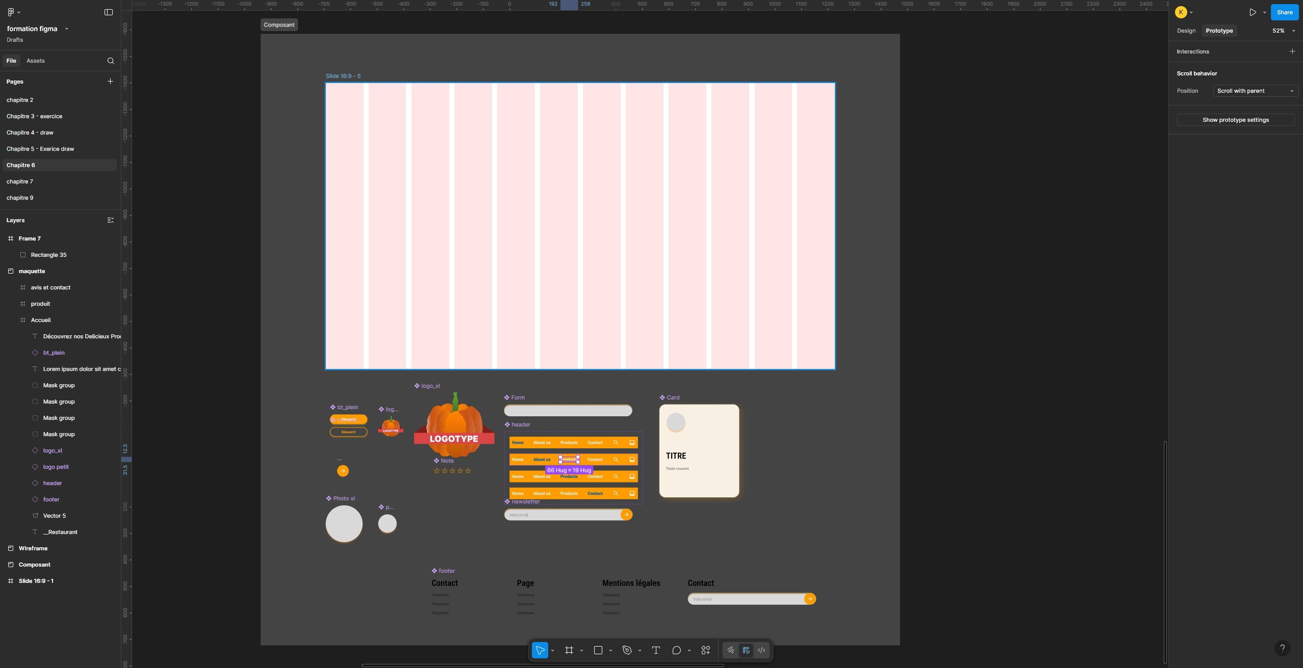
Task: Click Show prototype settings button
Action: [x=1236, y=120]
